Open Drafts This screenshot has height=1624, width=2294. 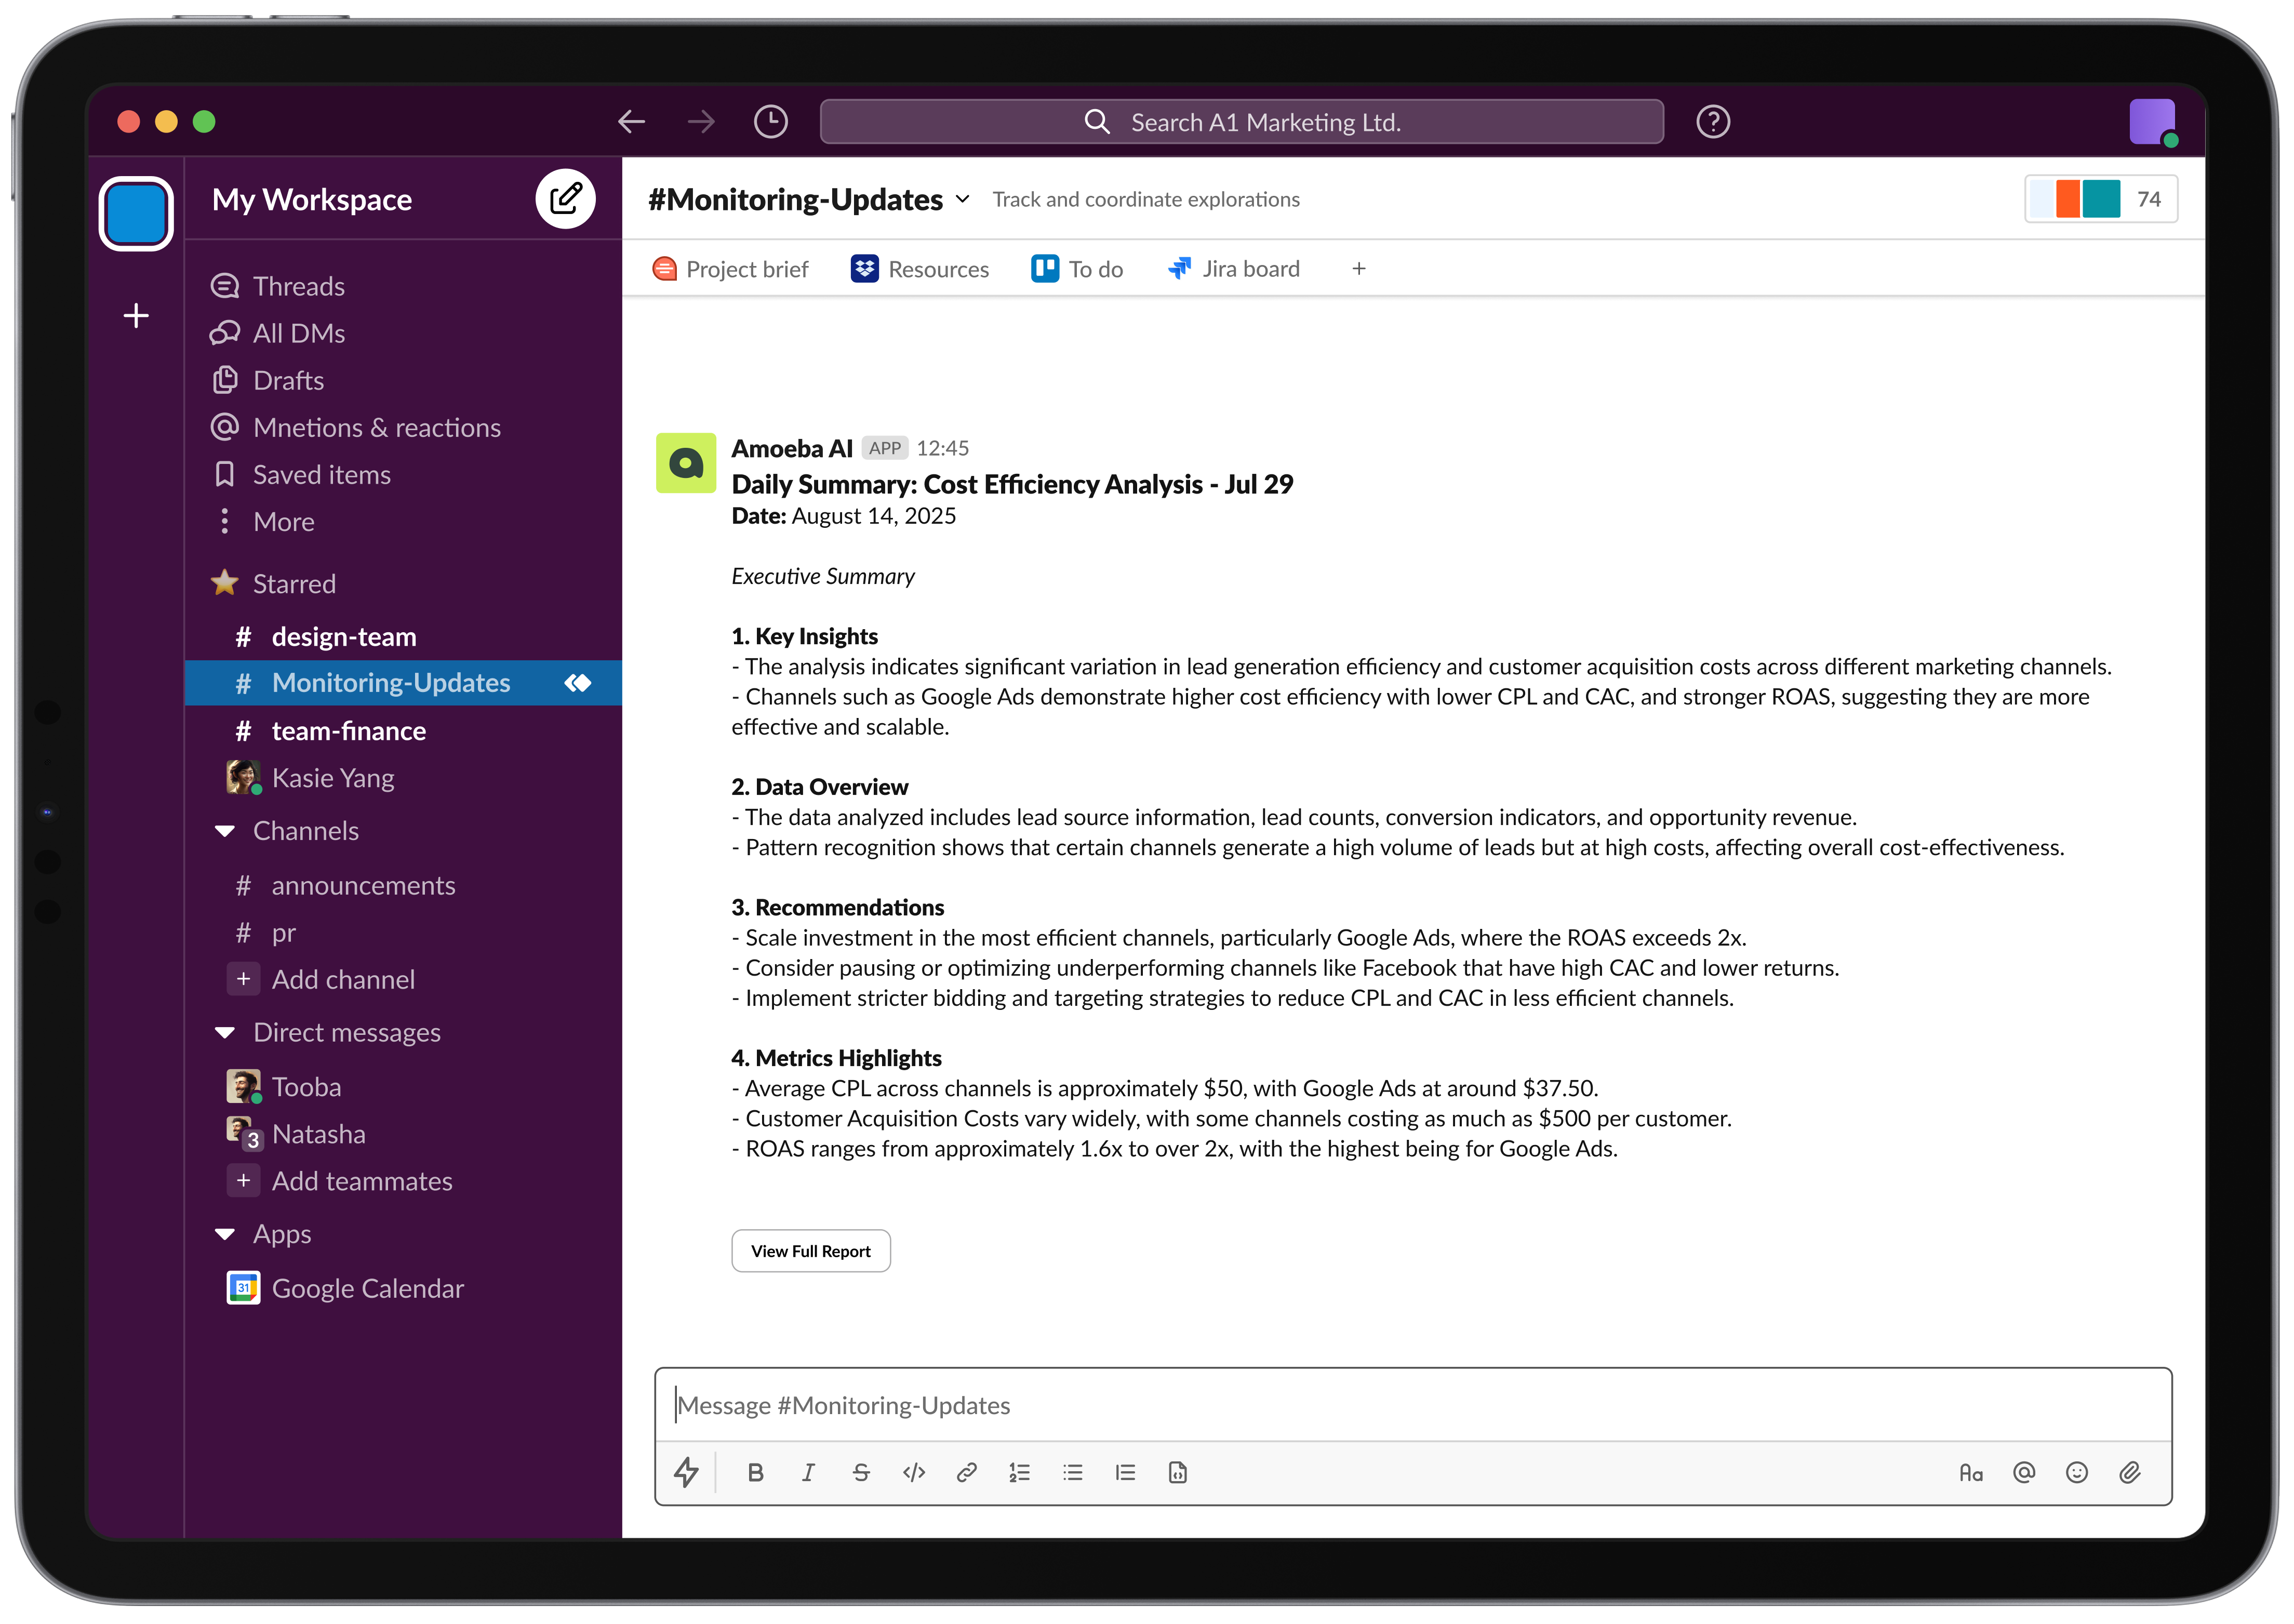pyautogui.click(x=268, y=380)
